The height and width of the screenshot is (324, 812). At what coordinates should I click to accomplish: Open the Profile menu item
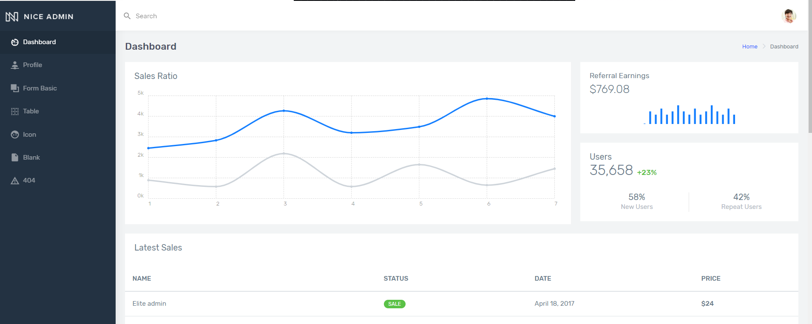pos(33,65)
